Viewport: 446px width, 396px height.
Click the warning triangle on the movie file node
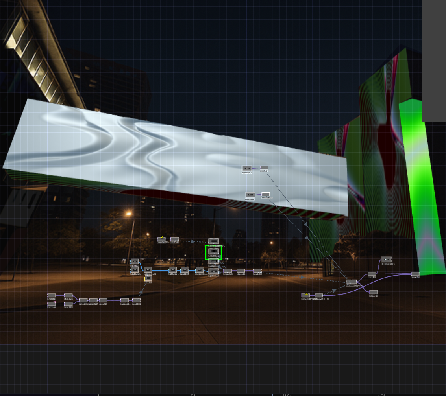click(x=162, y=237)
